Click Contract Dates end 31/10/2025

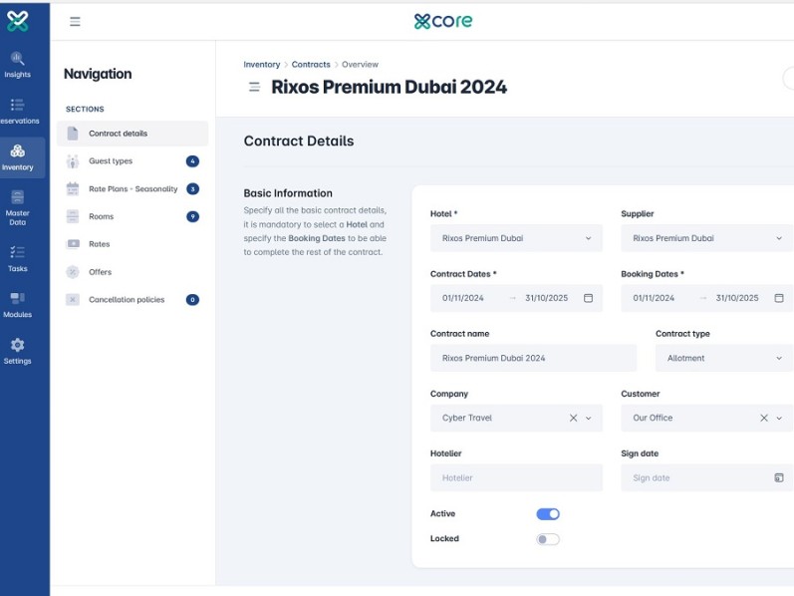pyautogui.click(x=546, y=298)
